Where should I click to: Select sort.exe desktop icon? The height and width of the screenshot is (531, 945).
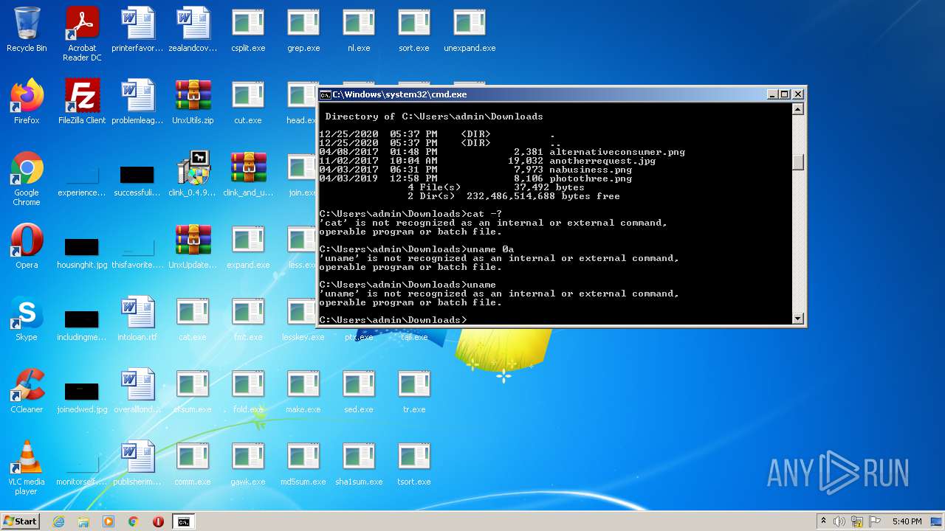tap(414, 29)
